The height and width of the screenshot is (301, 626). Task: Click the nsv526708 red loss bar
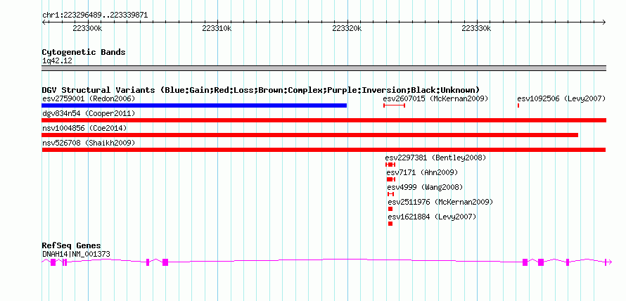point(324,150)
